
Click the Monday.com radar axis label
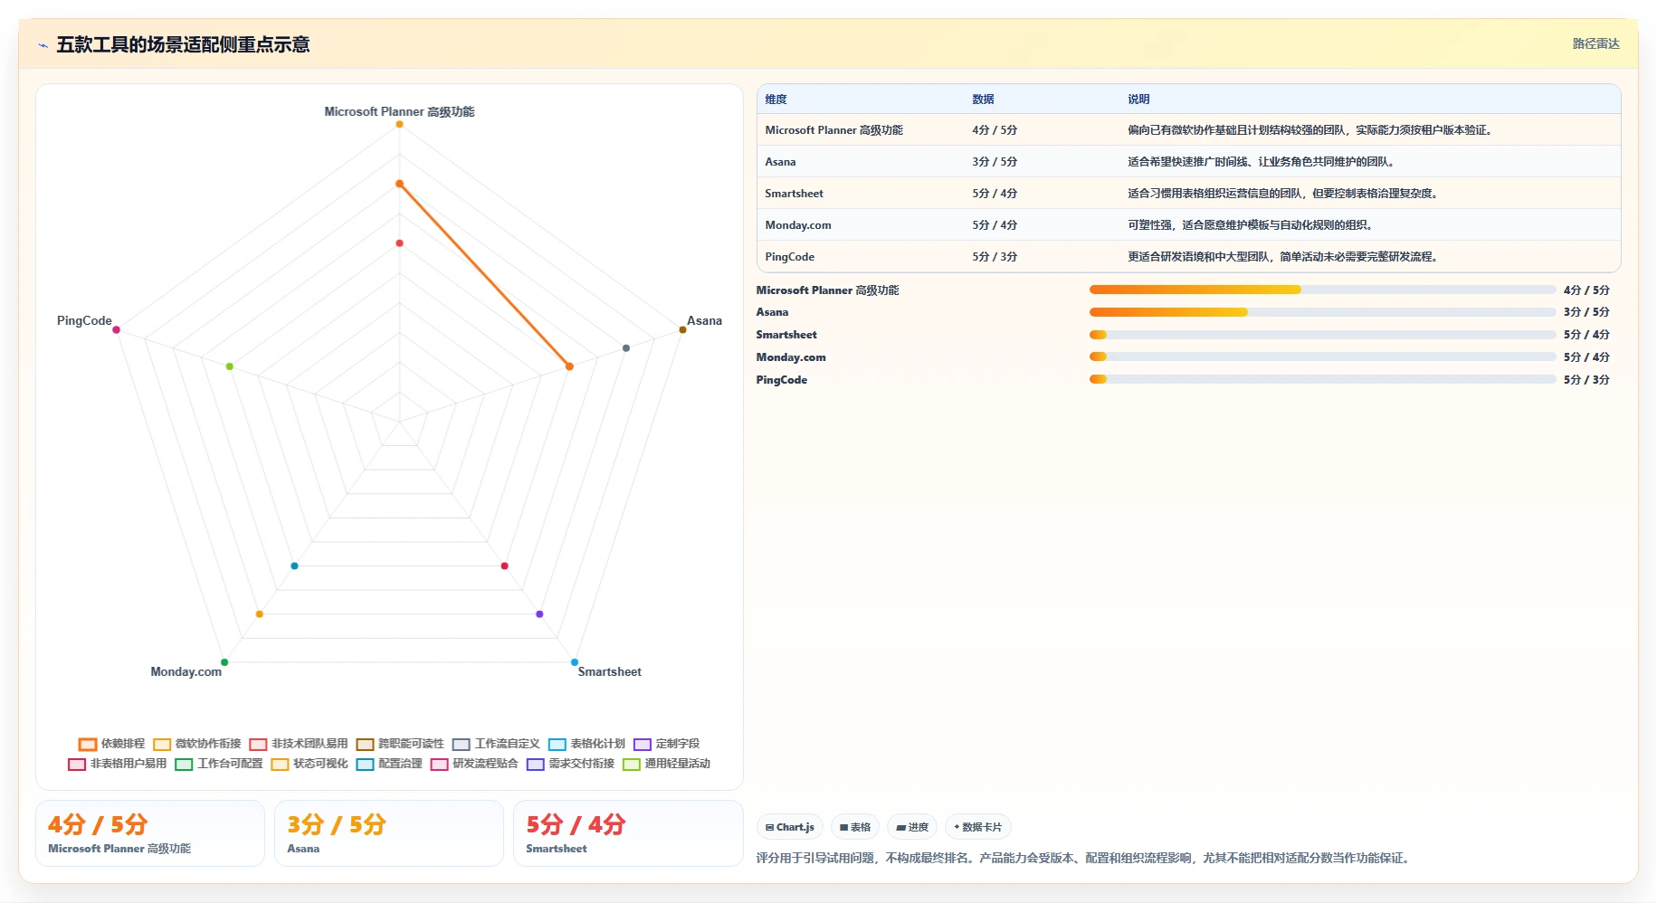[x=186, y=672]
